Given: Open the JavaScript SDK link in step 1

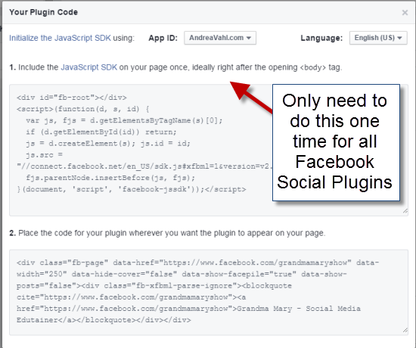Looking at the screenshot, I should coord(89,67).
